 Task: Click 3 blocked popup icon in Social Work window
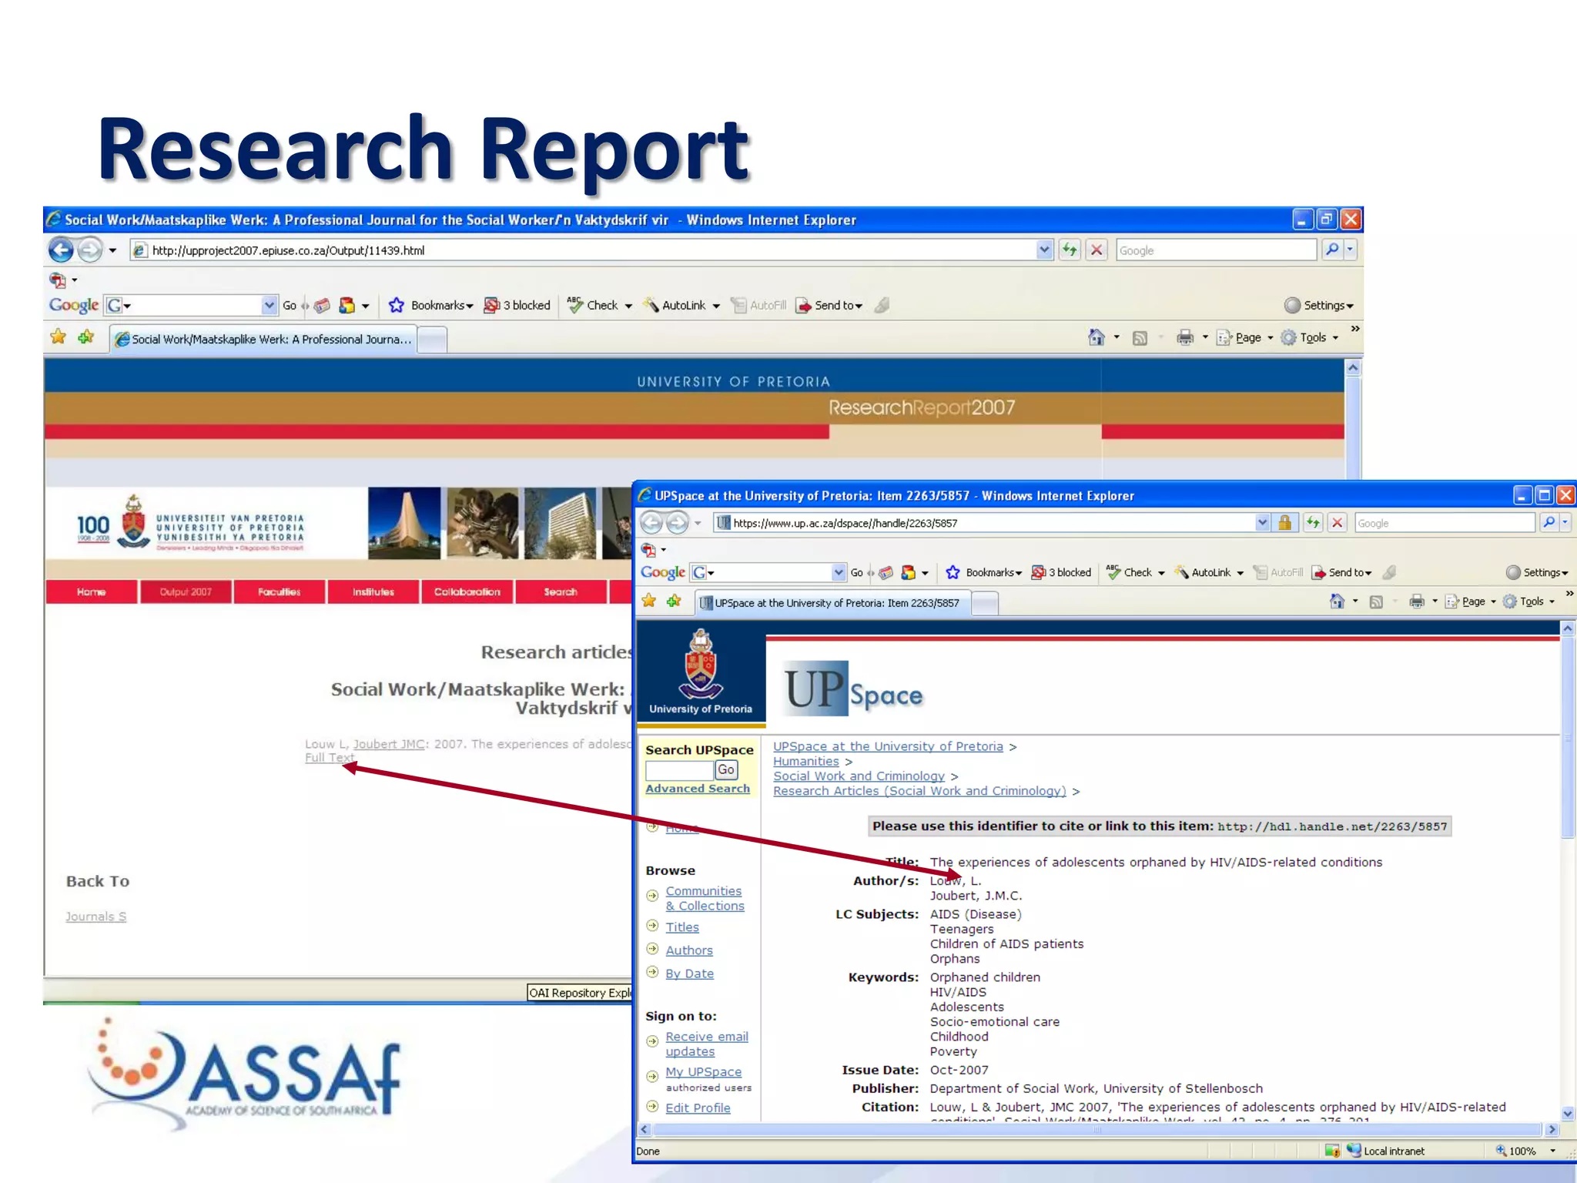tap(491, 305)
